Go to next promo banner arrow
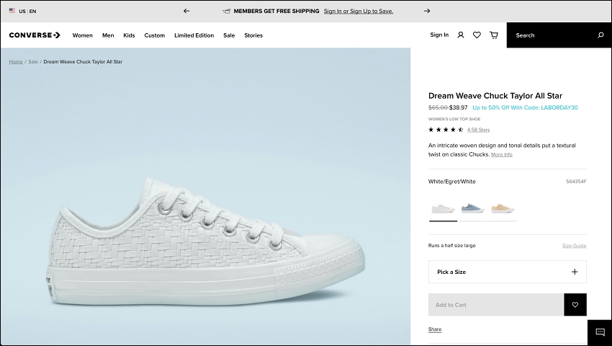The height and width of the screenshot is (346, 612). click(427, 11)
